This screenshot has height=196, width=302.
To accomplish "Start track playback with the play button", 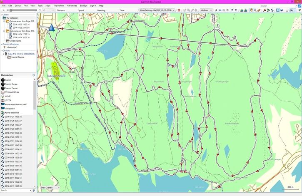I will pos(3,10).
